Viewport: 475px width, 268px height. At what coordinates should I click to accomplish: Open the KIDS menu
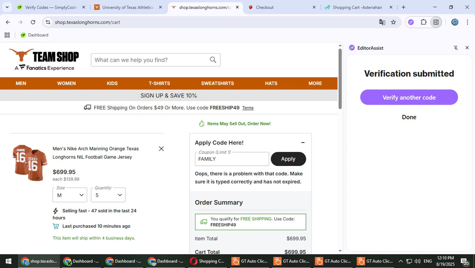pyautogui.click(x=112, y=84)
